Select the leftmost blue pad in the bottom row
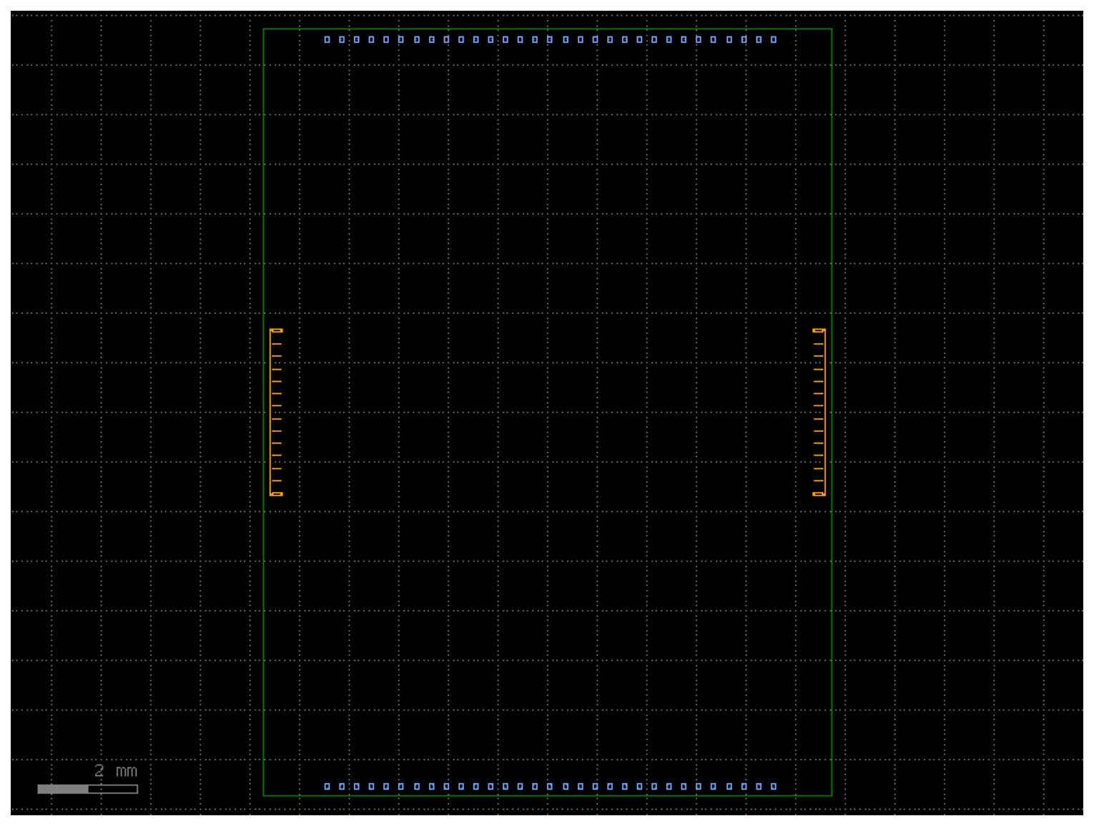Viewport: 1094px width, 826px height. click(327, 787)
